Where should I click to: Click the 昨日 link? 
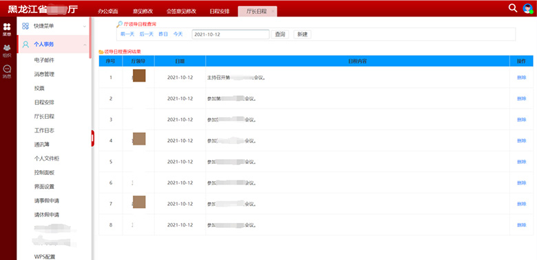tap(163, 34)
